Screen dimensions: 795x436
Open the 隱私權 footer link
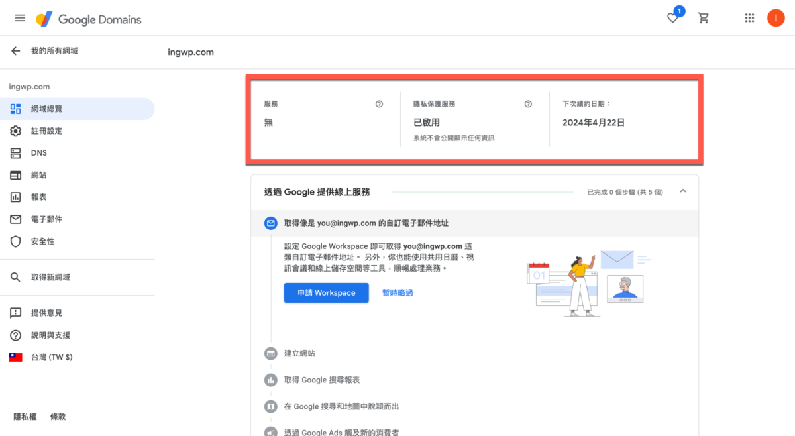point(26,417)
